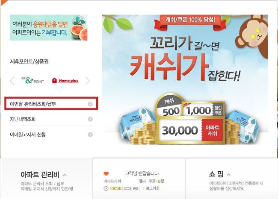Click arrow icon beside 이번달 관리비조회/납부
This screenshot has width=278, height=199.
coord(90,104)
